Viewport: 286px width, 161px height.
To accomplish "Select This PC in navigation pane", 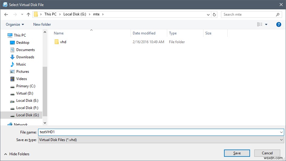I will tap(20, 35).
